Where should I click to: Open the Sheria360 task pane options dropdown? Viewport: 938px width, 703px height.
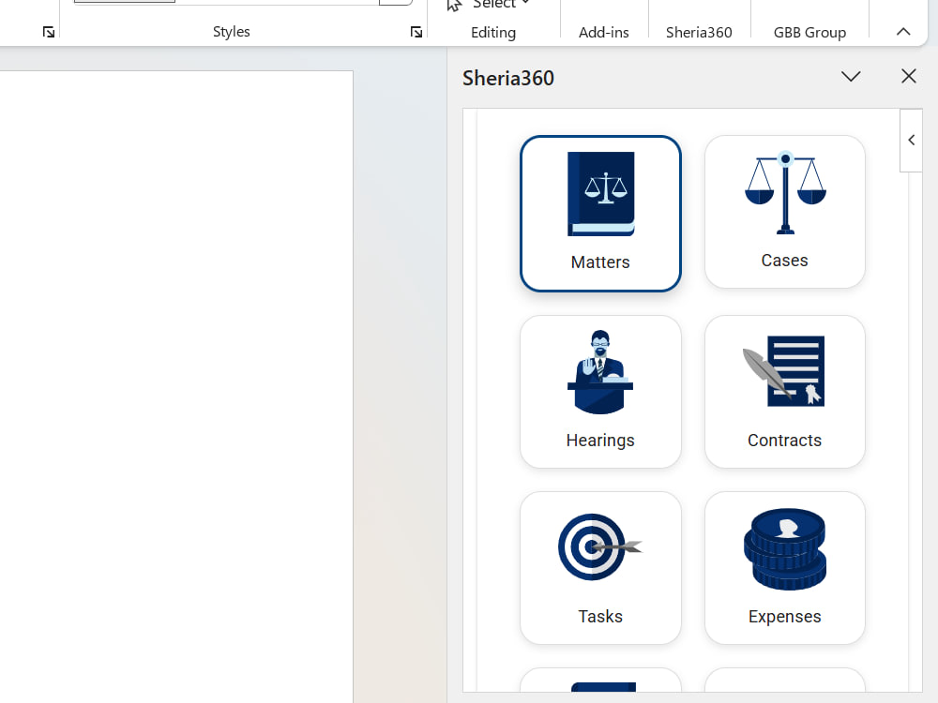pyautogui.click(x=851, y=77)
